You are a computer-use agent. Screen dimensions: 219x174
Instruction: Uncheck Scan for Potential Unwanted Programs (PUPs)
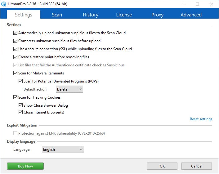(20, 81)
